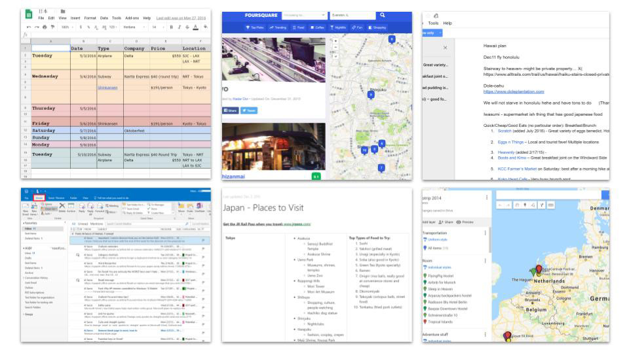Select Trending category on Foursquare

click(278, 27)
